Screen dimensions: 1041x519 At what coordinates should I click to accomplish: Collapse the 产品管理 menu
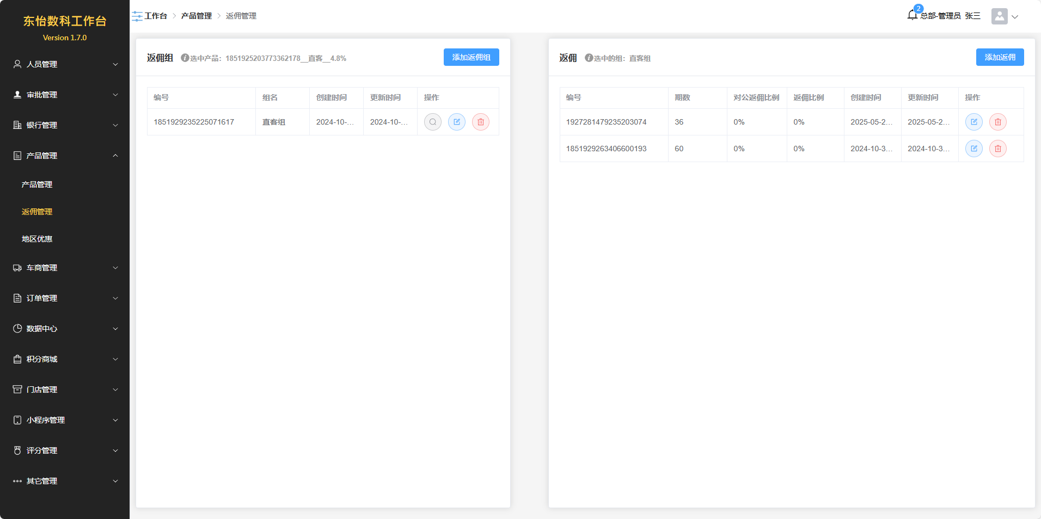65,156
